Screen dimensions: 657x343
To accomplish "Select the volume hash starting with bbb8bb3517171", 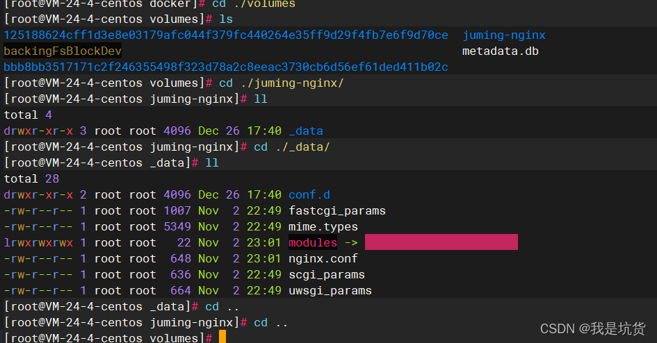I will click(226, 67).
